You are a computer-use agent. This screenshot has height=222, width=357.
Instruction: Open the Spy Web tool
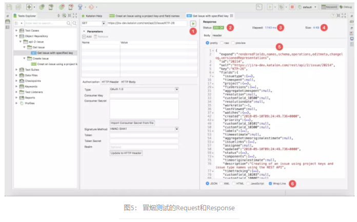[42, 7]
